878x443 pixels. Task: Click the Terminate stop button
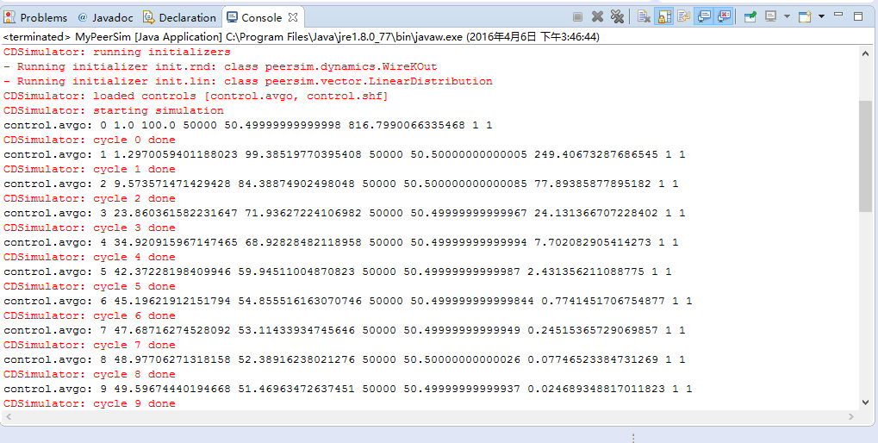[x=578, y=17]
